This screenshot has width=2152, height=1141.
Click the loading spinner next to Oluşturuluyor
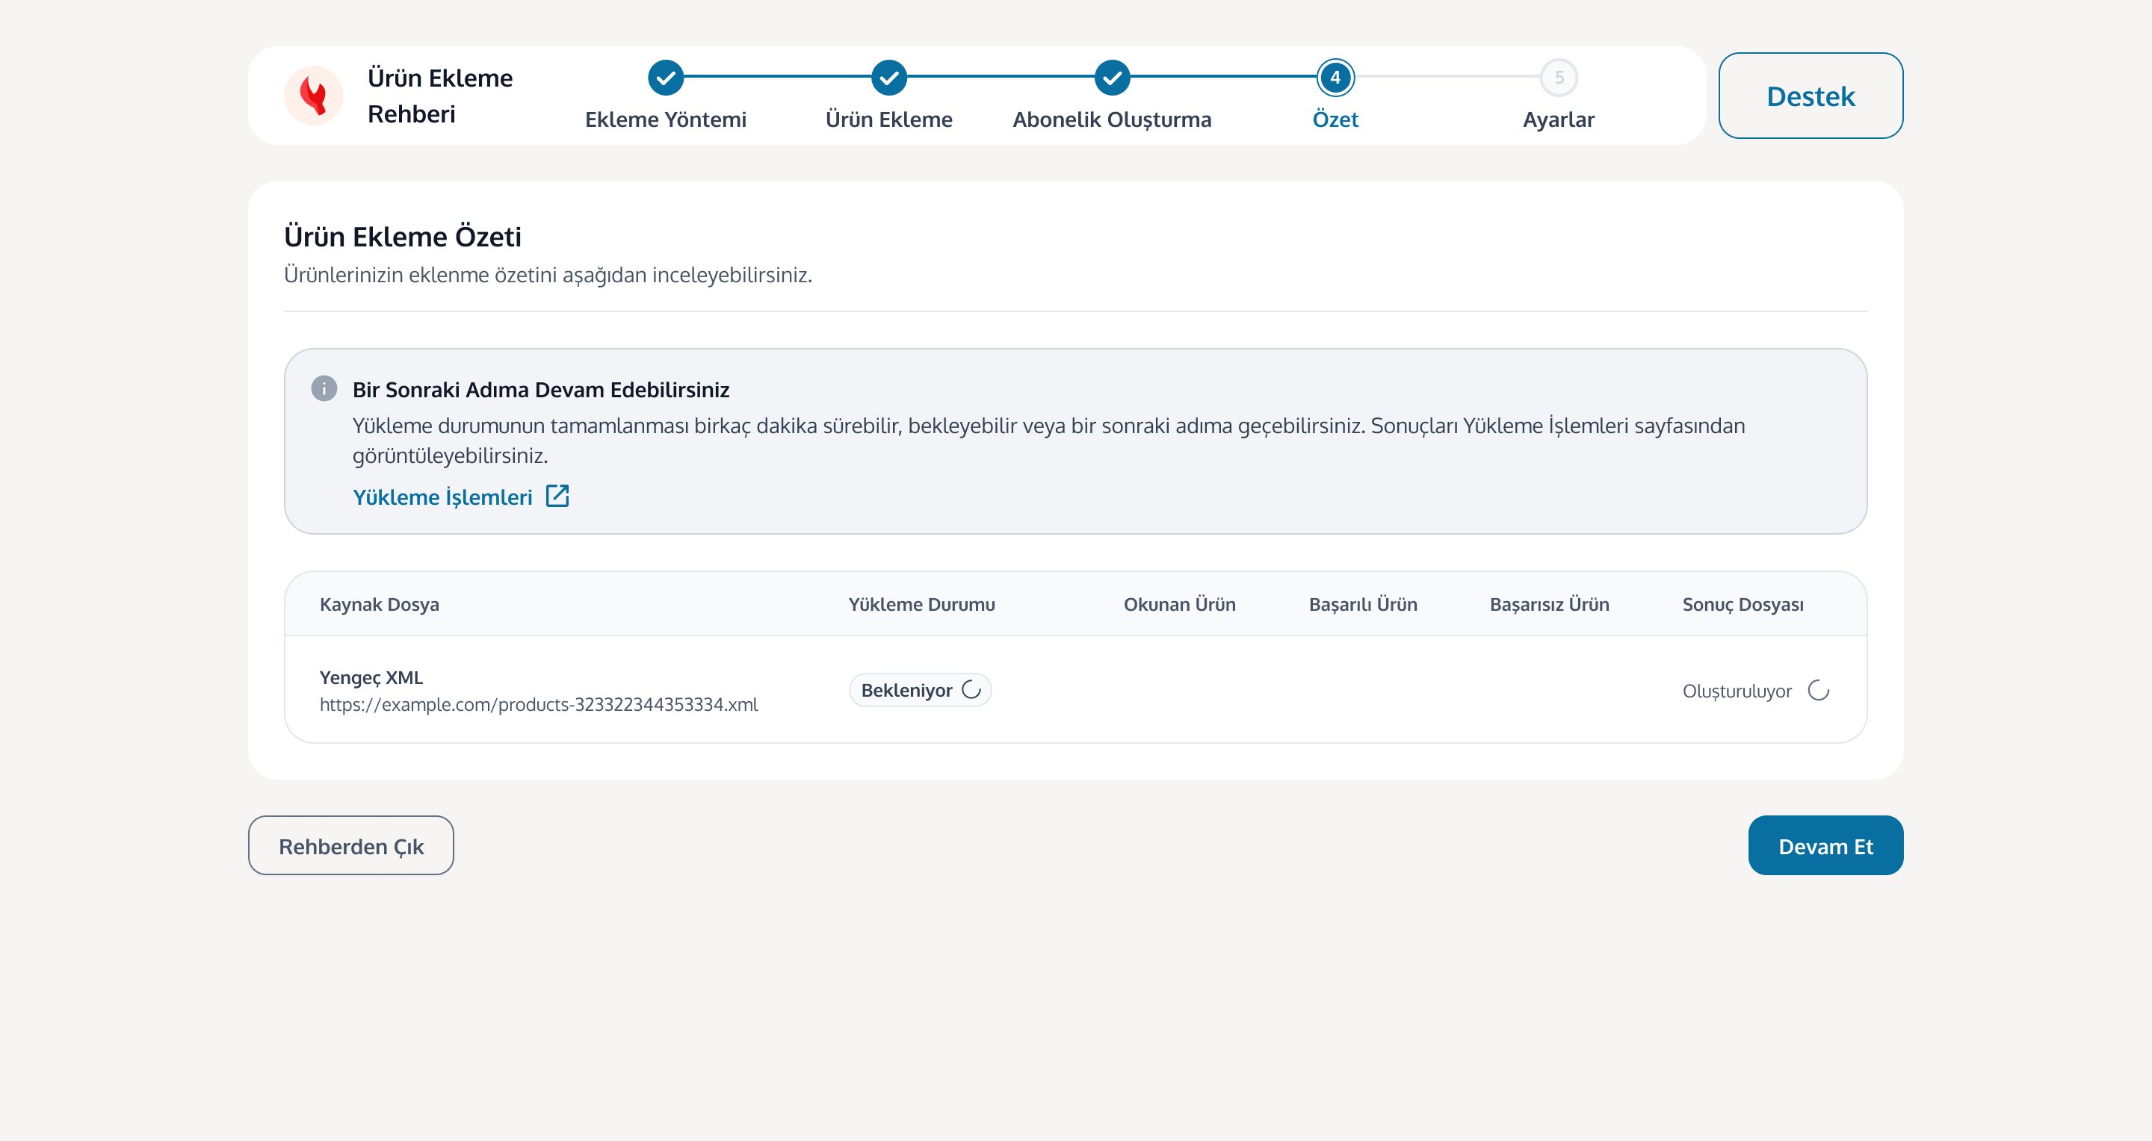[x=1818, y=690]
